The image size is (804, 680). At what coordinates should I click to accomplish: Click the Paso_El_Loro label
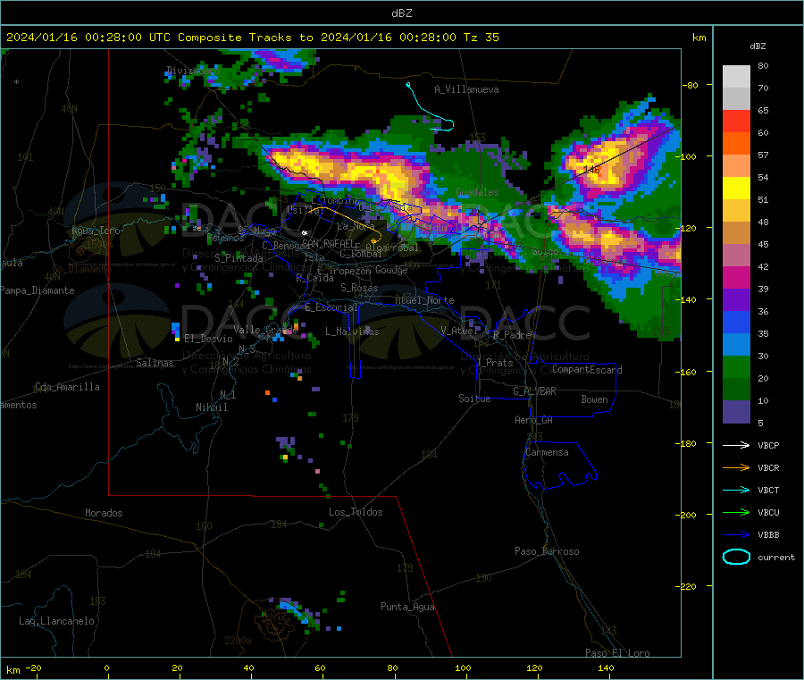(617, 653)
